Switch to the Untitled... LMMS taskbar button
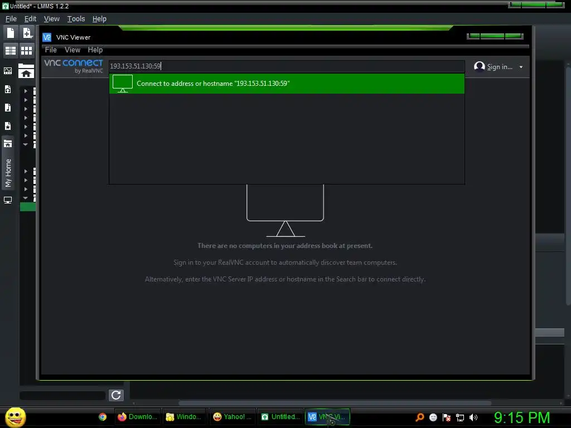571x428 pixels. (x=280, y=417)
